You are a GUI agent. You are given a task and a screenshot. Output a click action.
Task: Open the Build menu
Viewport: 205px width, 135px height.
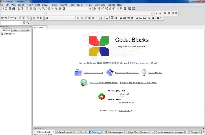point(37,5)
